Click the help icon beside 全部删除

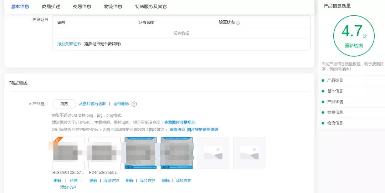[x=134, y=104]
